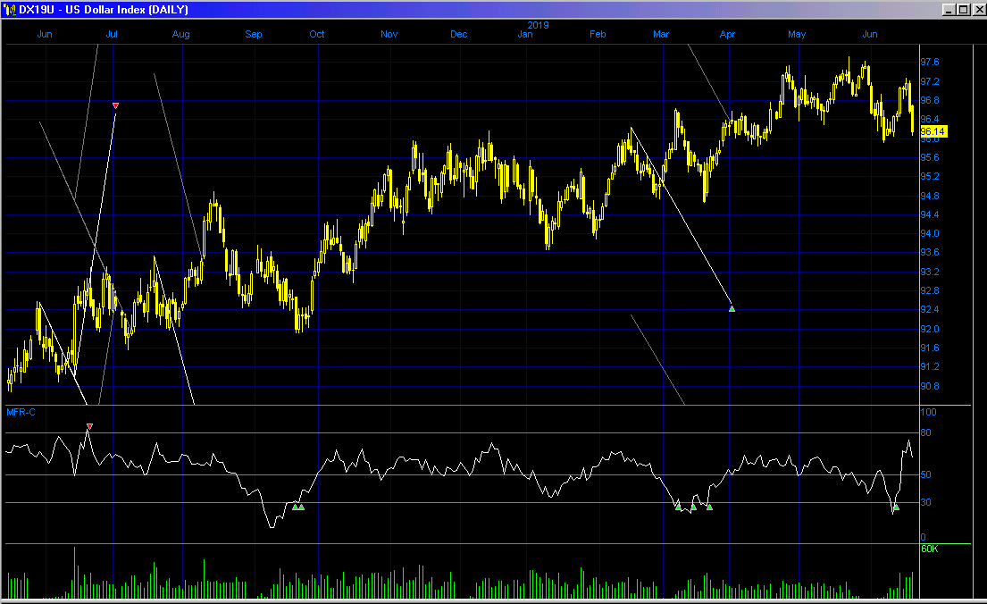Minimize the chart window
Viewport: 987px width, 604px height.
point(949,10)
